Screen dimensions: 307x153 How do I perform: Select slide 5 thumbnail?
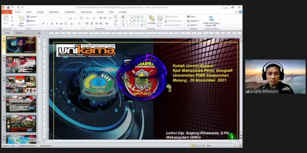pyautogui.click(x=21, y=124)
